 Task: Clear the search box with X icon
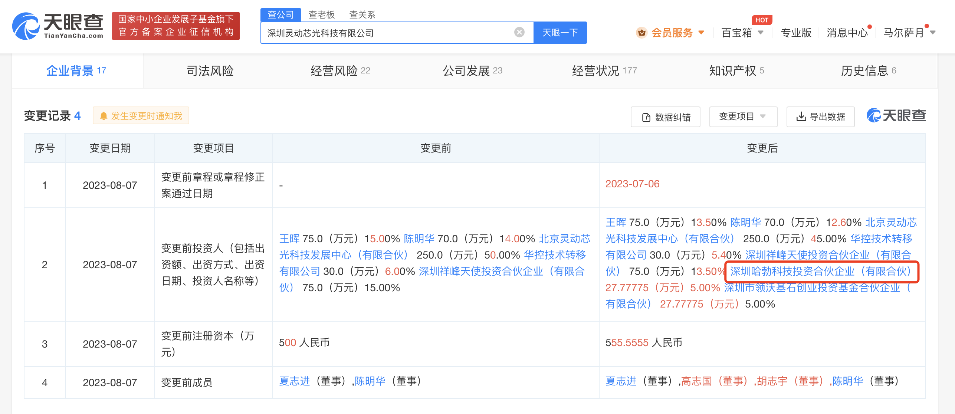(519, 33)
